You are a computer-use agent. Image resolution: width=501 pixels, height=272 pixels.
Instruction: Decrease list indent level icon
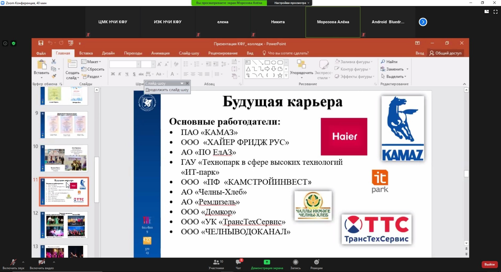tap(209, 64)
